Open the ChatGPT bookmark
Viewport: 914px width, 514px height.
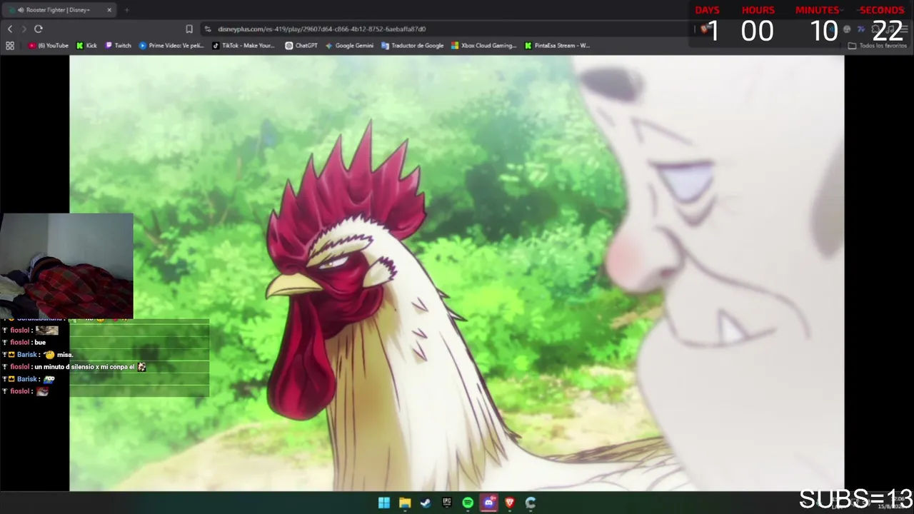point(301,46)
